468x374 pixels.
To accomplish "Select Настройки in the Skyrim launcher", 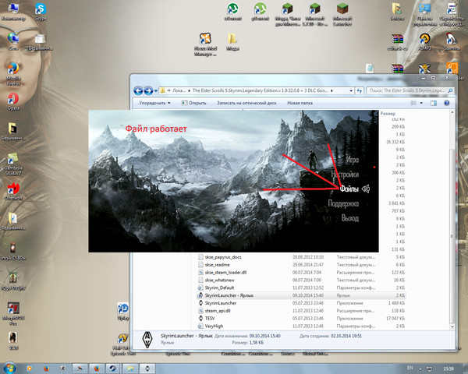I will [x=345, y=175].
